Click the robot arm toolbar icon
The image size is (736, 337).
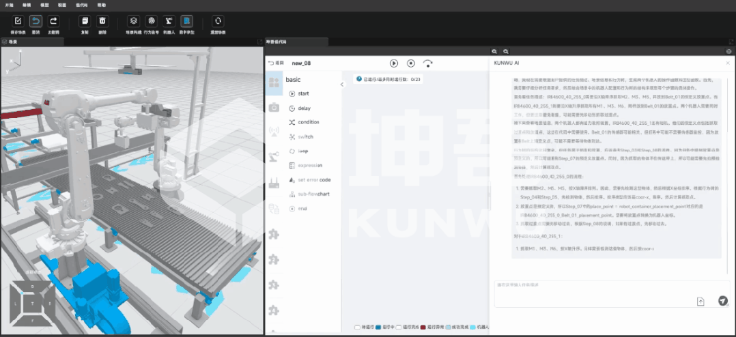tap(169, 21)
